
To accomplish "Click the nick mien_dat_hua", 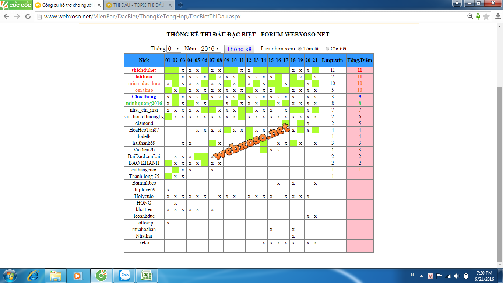I will (x=144, y=83).
